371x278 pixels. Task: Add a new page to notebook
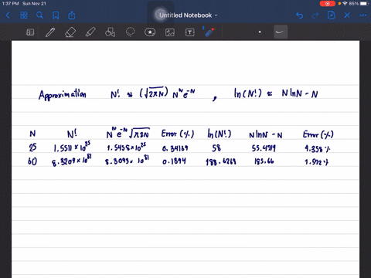[x=331, y=15]
